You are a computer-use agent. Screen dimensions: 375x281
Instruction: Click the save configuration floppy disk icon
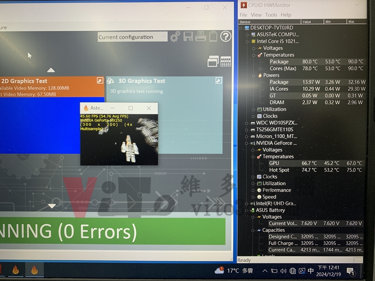pos(188,37)
